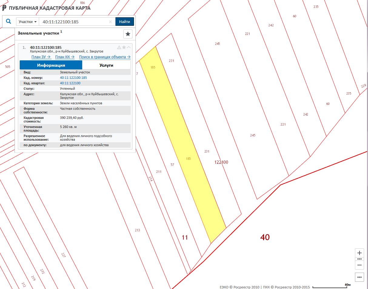Click the result title 40:11:122100:185
Screen dimensions: 368x289
tap(46, 47)
